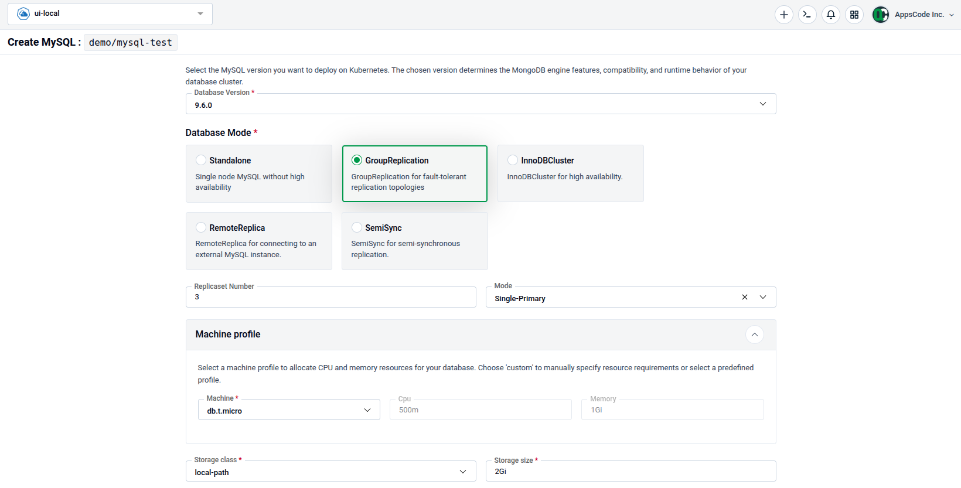961x488 pixels.
Task: Select the InnoDBCluster radio button
Action: point(513,160)
